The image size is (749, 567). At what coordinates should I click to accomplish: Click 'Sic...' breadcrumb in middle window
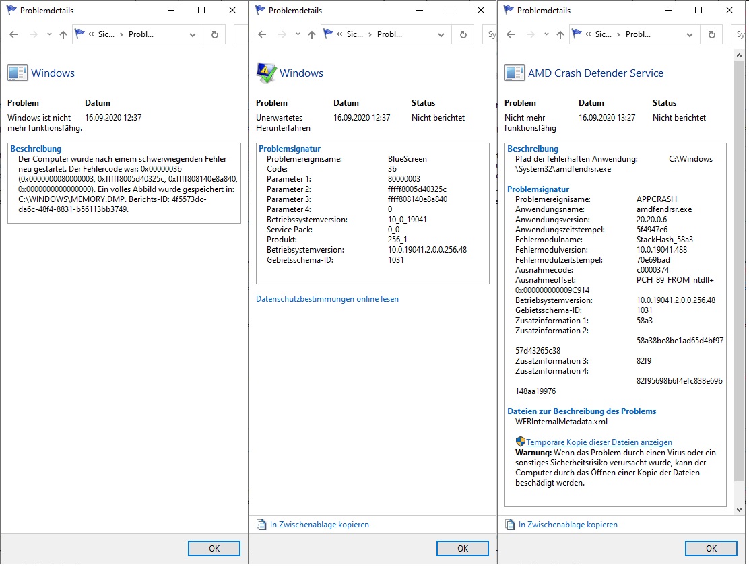pyautogui.click(x=354, y=34)
